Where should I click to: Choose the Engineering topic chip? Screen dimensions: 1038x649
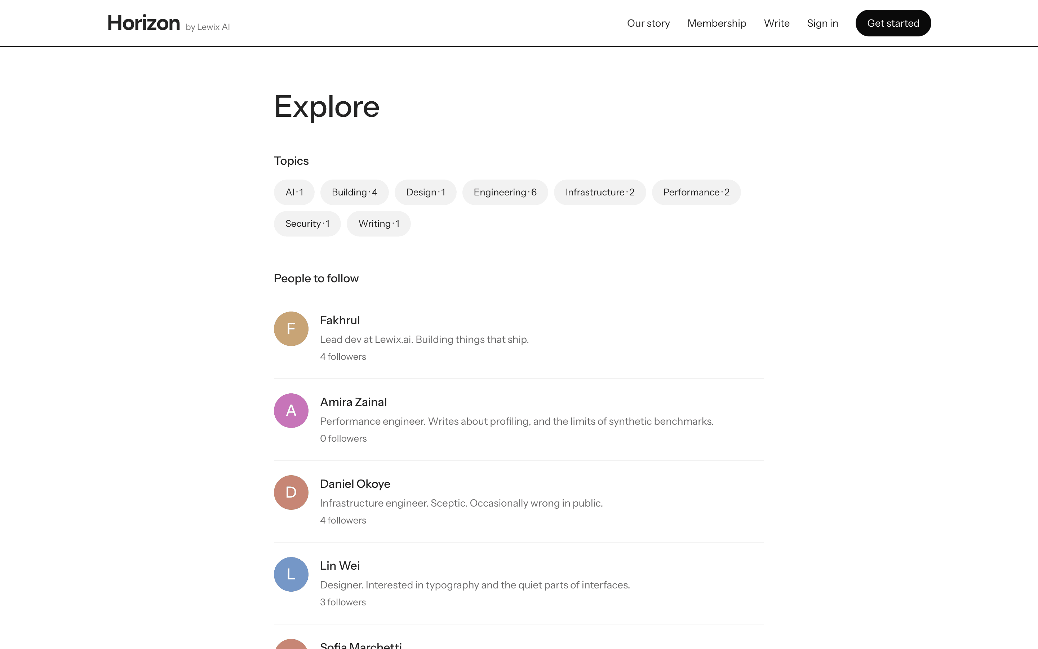point(505,192)
